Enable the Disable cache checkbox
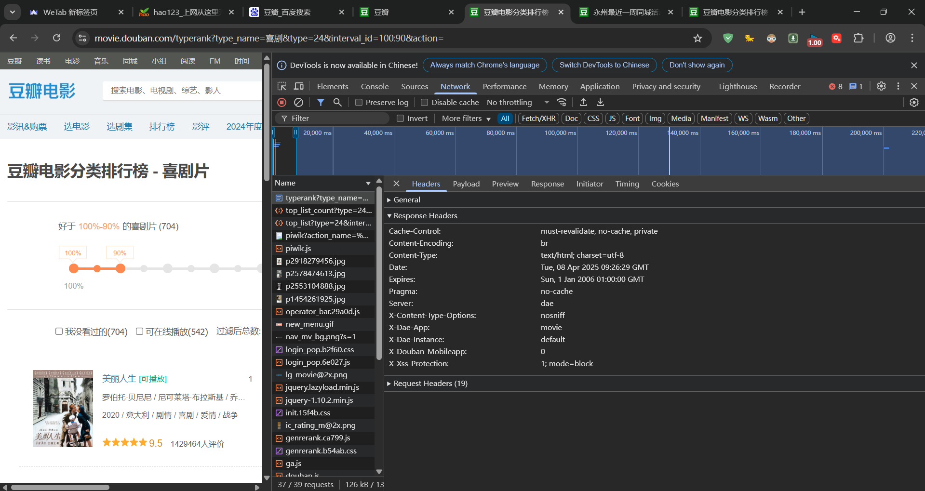 point(424,102)
